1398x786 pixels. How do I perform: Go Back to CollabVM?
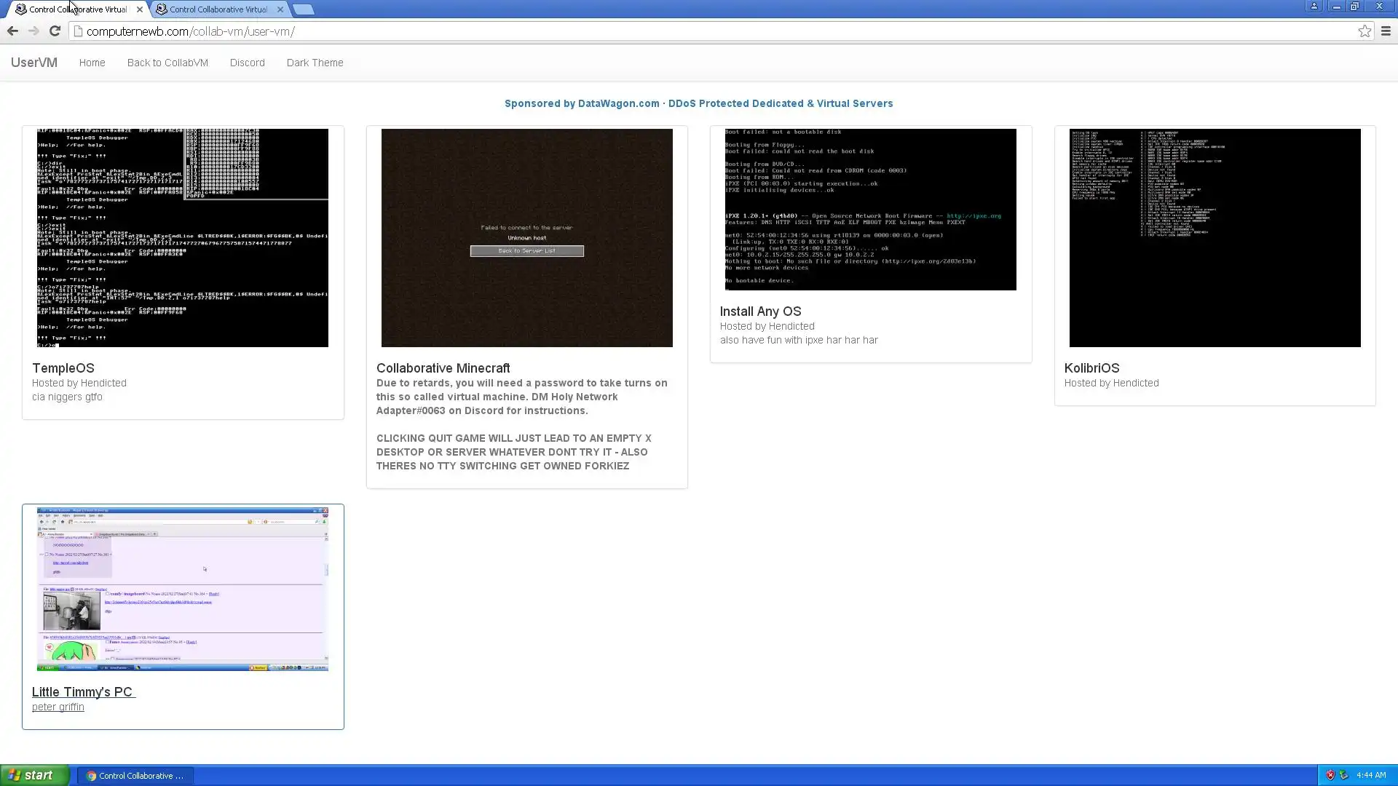pos(167,63)
